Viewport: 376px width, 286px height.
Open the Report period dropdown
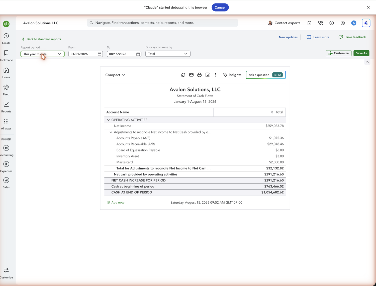42,54
